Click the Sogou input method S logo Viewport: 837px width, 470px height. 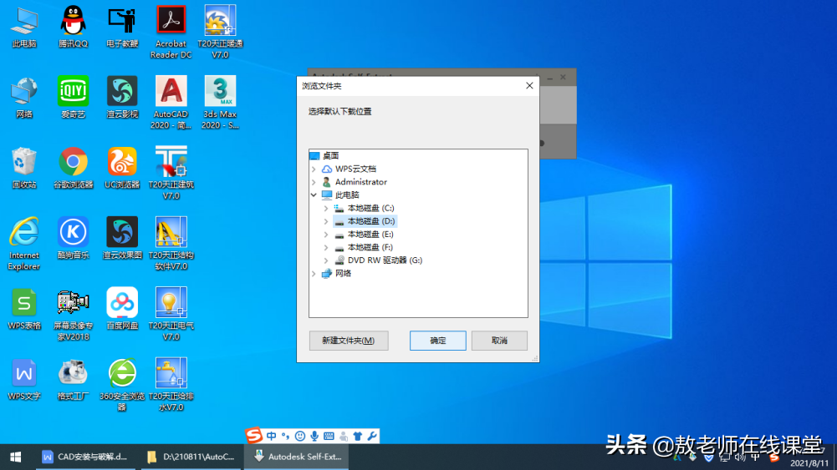[254, 436]
